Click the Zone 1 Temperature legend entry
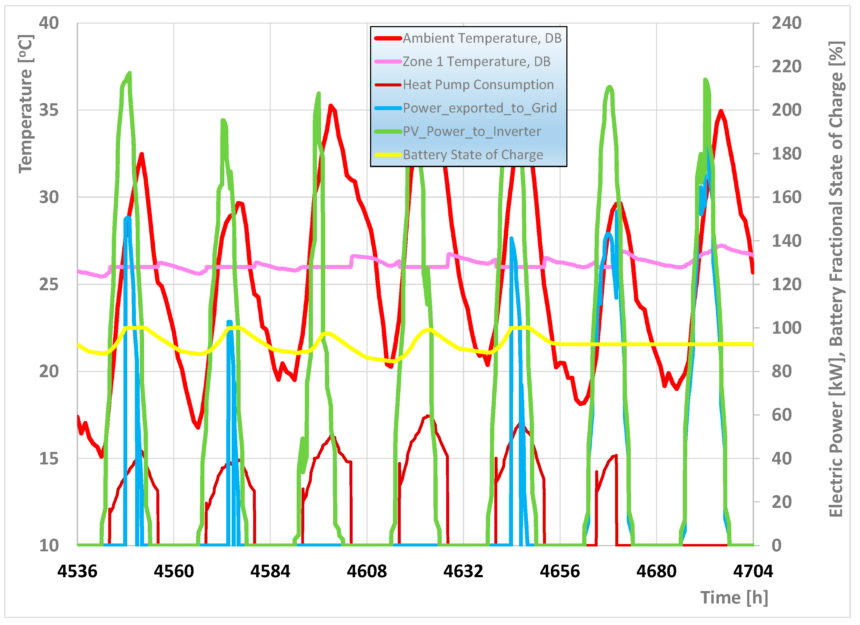Screen dimensions: 860x625 coord(476,61)
